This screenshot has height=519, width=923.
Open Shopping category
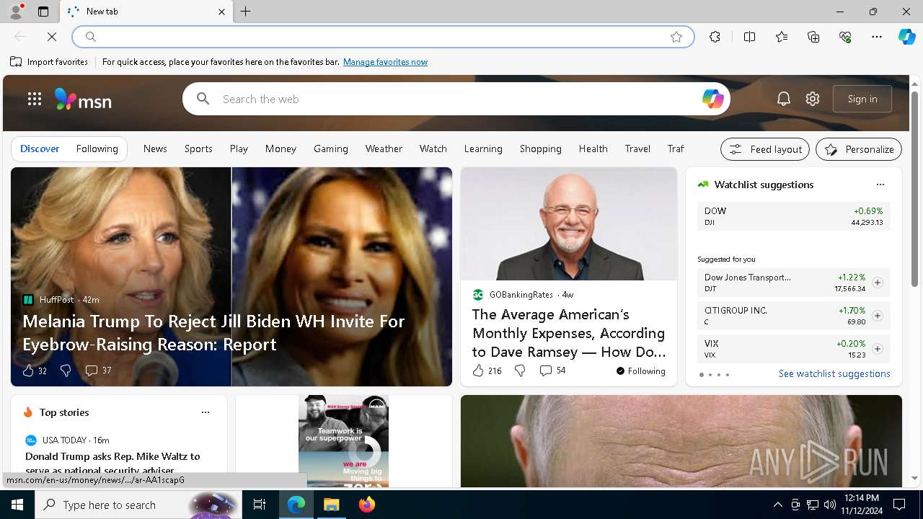[541, 149]
